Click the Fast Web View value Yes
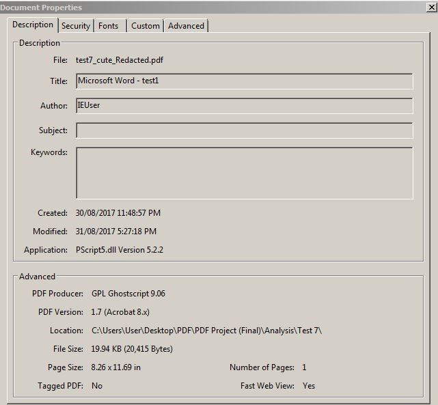Image resolution: width=438 pixels, height=405 pixels. pos(309,386)
